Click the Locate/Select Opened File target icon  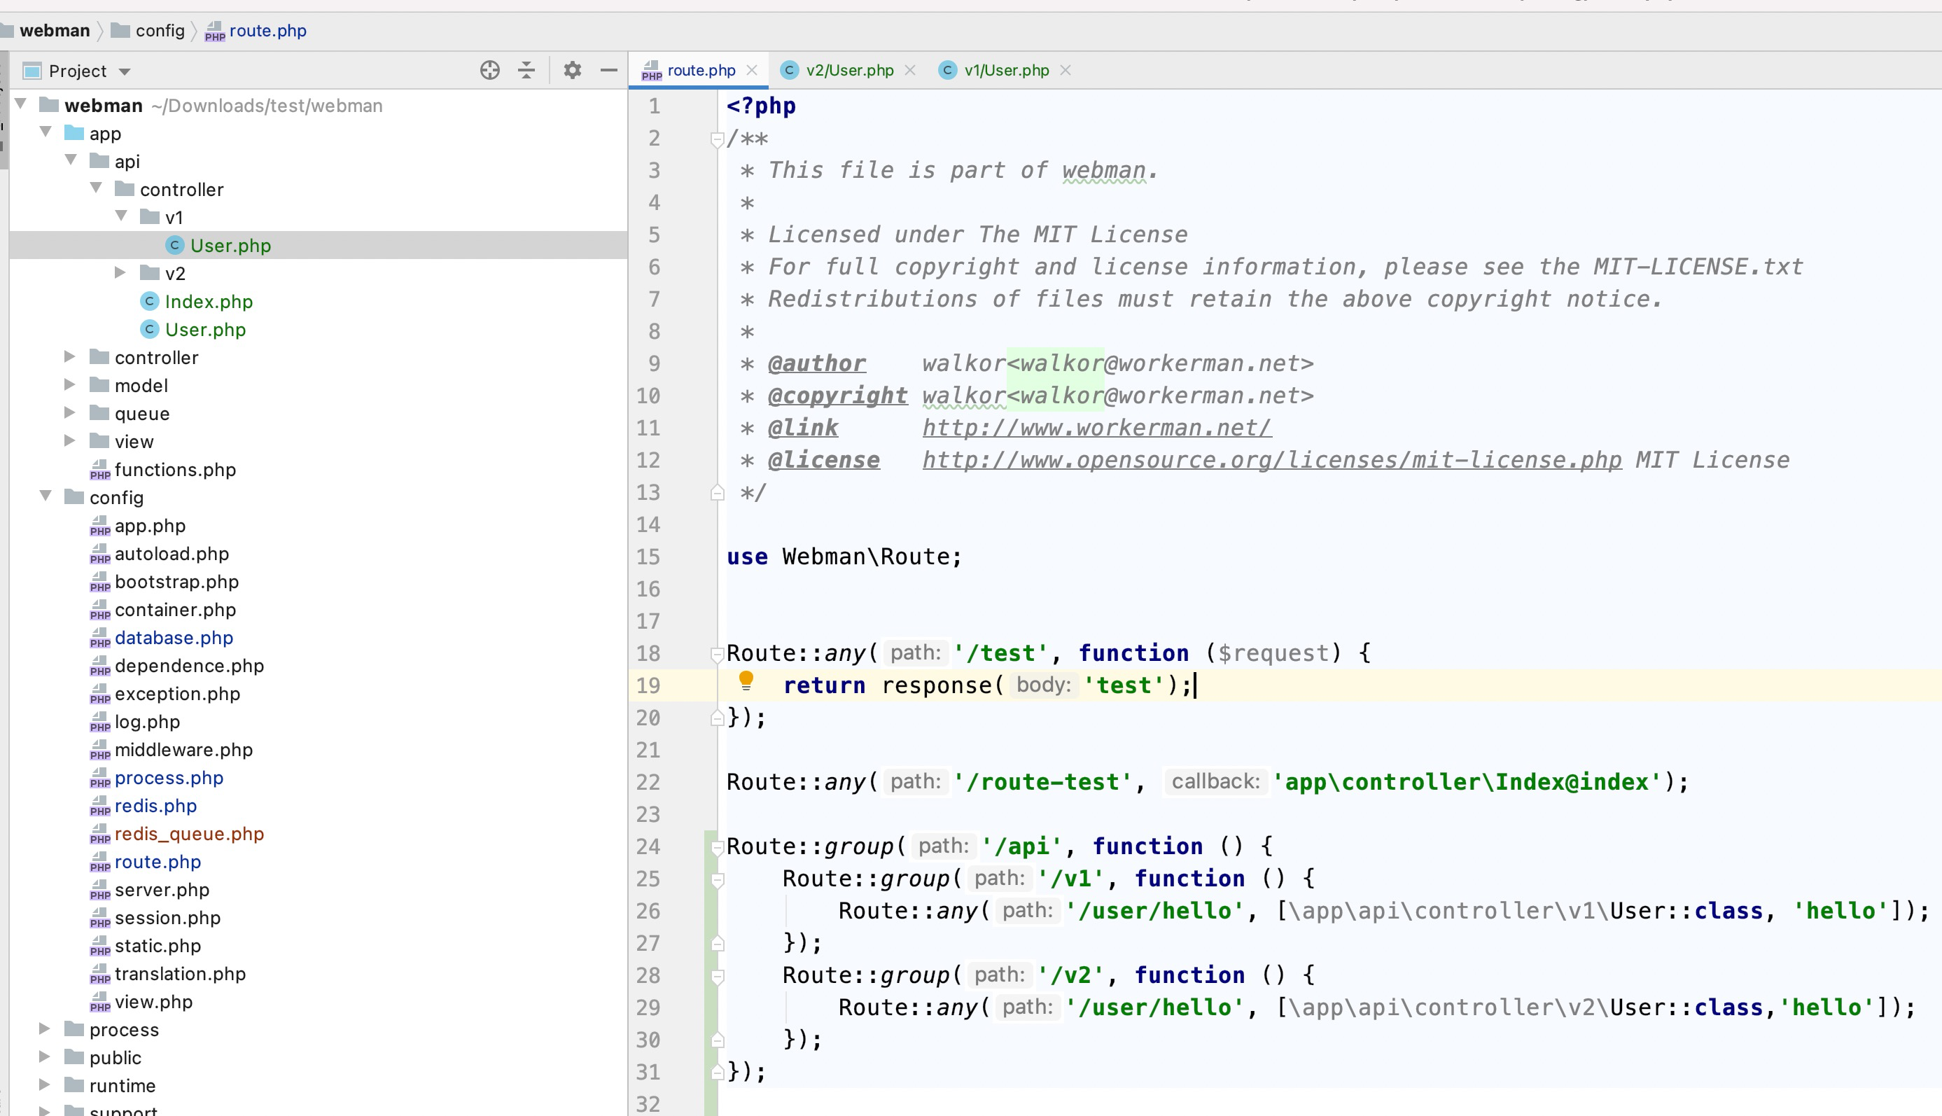tap(490, 71)
